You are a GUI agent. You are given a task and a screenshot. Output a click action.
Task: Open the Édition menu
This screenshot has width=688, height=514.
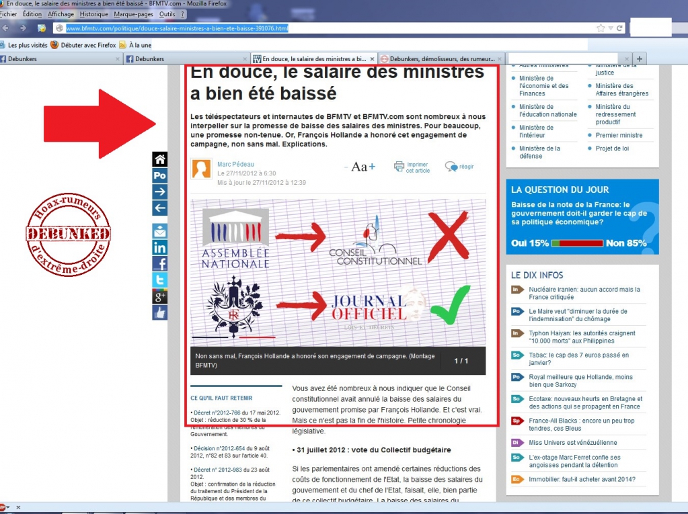32,14
